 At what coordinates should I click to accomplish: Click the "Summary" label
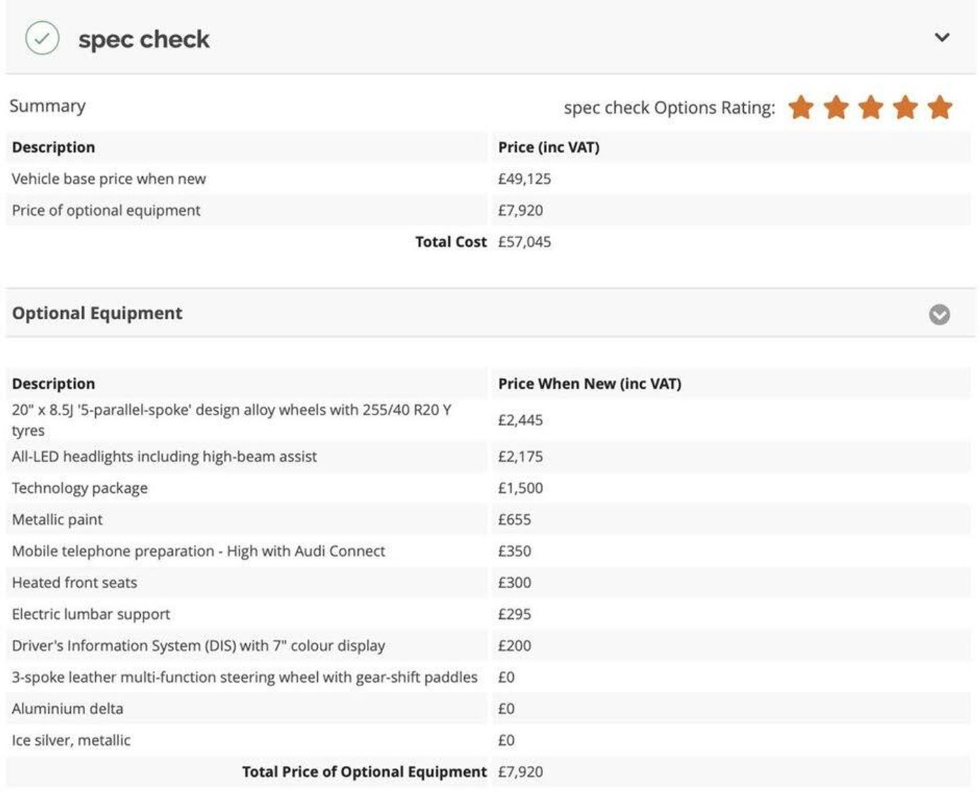click(x=48, y=106)
